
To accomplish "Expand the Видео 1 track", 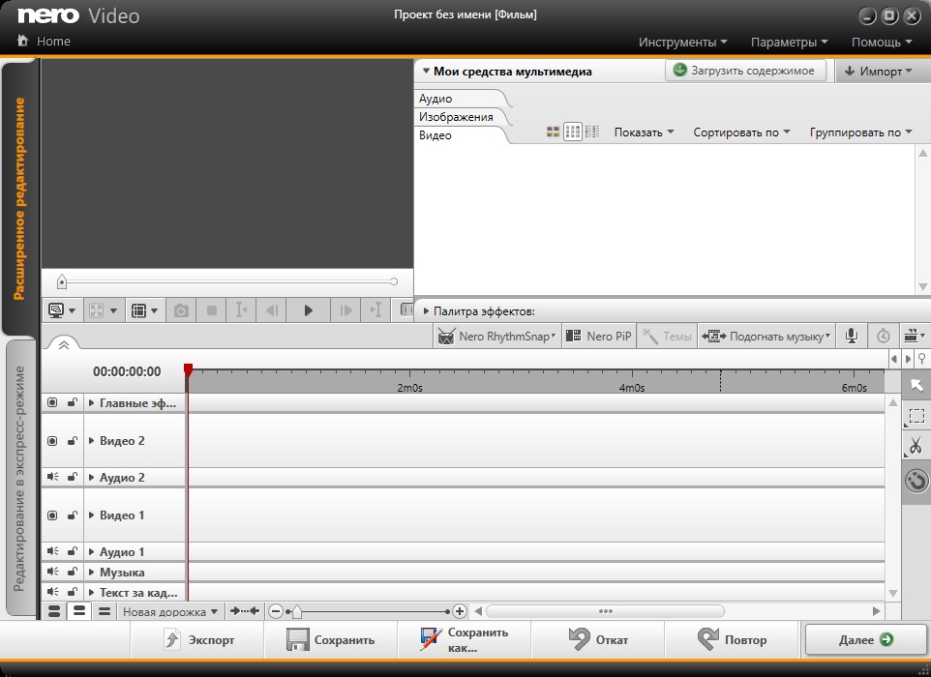I will [x=91, y=515].
